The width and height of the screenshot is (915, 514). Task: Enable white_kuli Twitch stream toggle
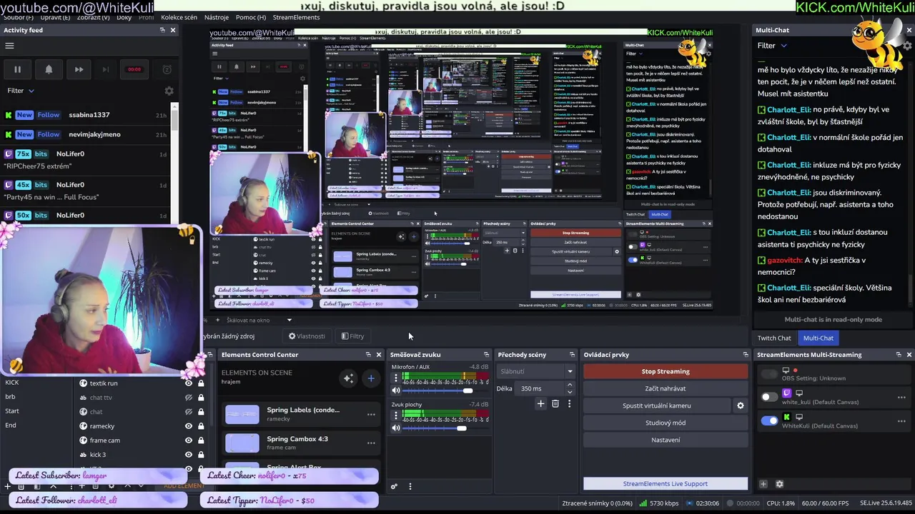point(769,397)
